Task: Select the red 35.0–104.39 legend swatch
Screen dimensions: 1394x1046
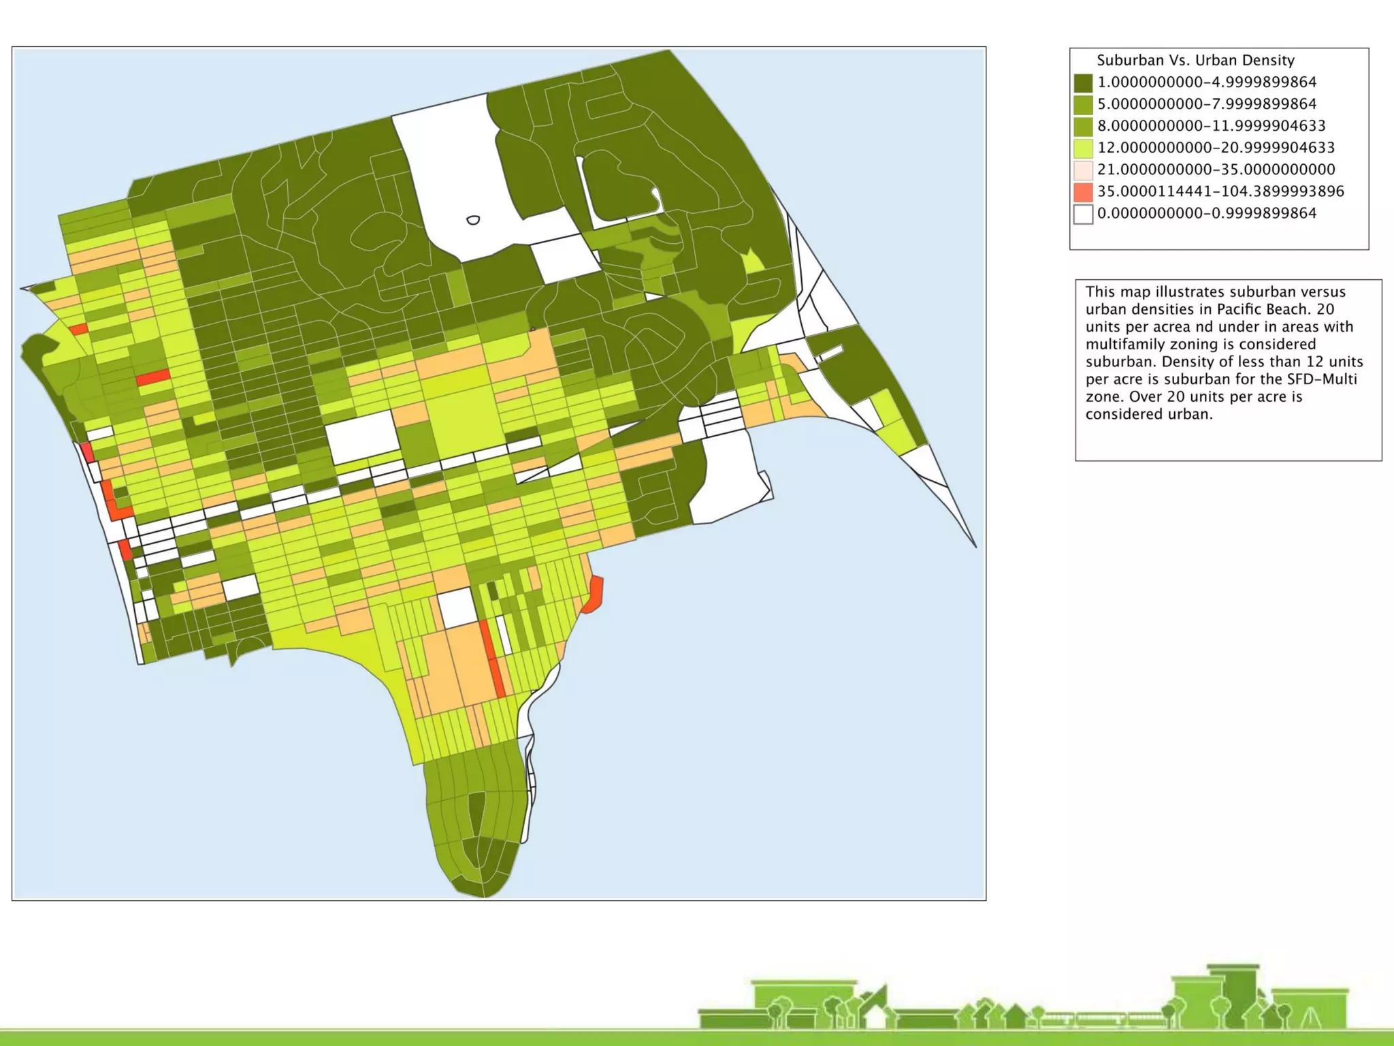Action: [1083, 192]
